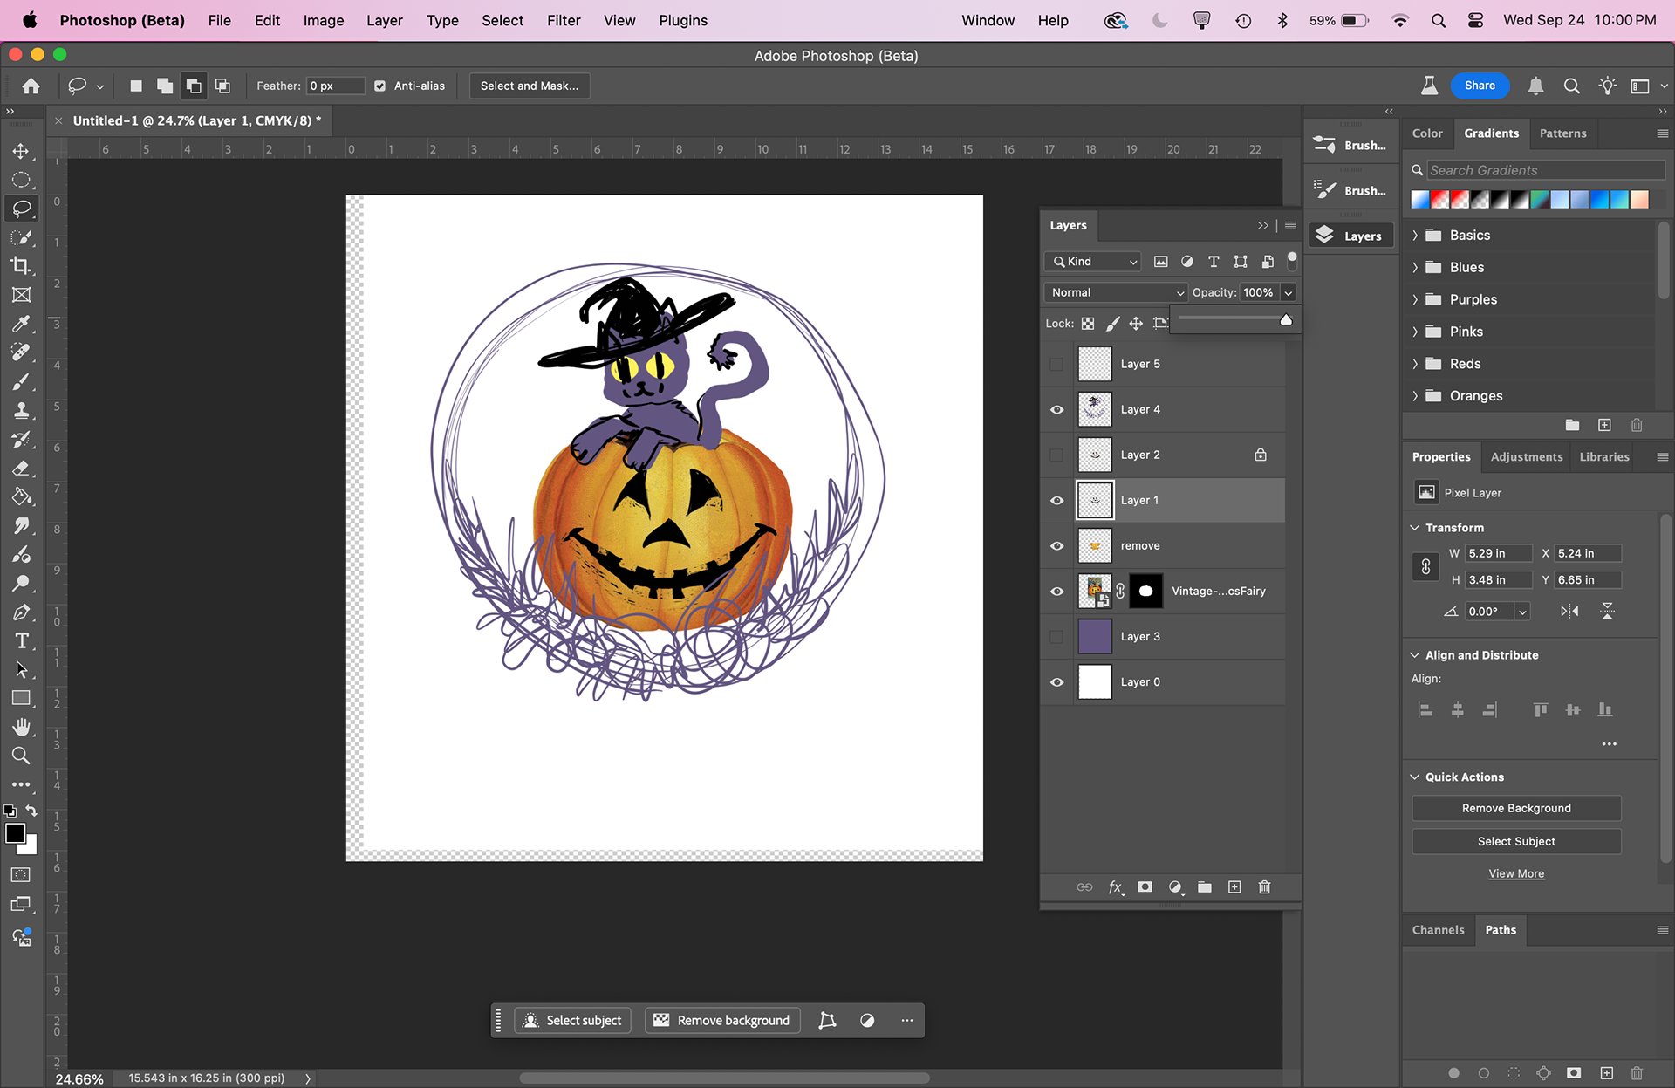
Task: Activate the Type tool
Action: 22,640
